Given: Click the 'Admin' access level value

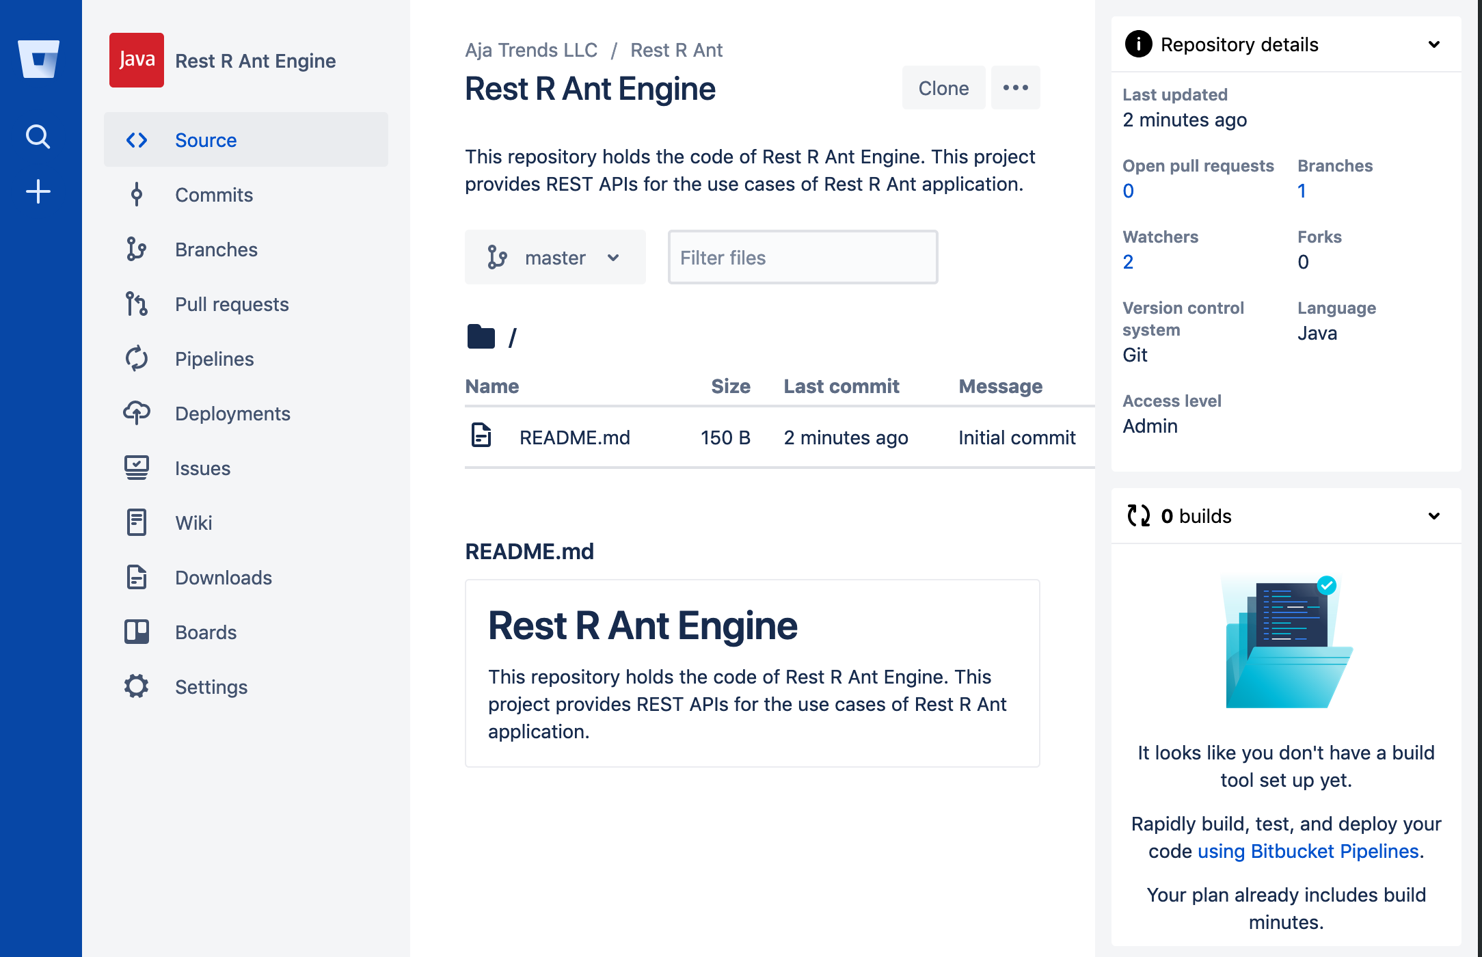Looking at the screenshot, I should pyautogui.click(x=1150, y=426).
